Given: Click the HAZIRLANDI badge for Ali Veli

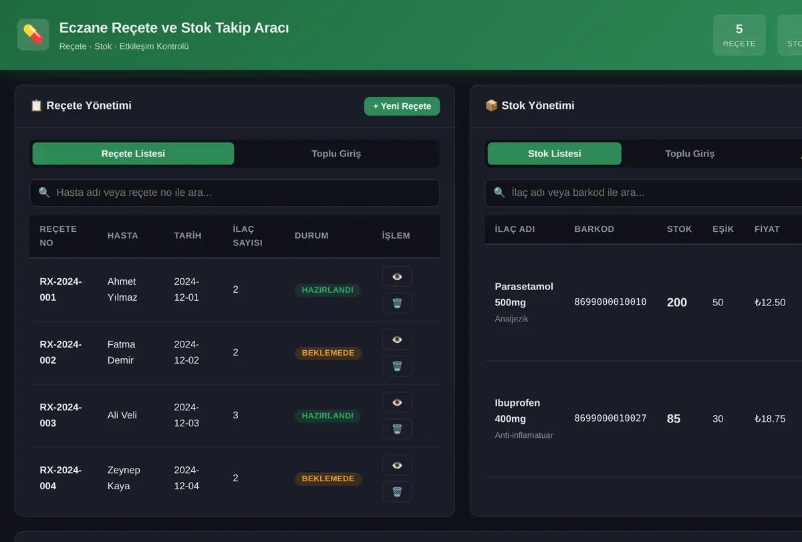Looking at the screenshot, I should click(327, 416).
